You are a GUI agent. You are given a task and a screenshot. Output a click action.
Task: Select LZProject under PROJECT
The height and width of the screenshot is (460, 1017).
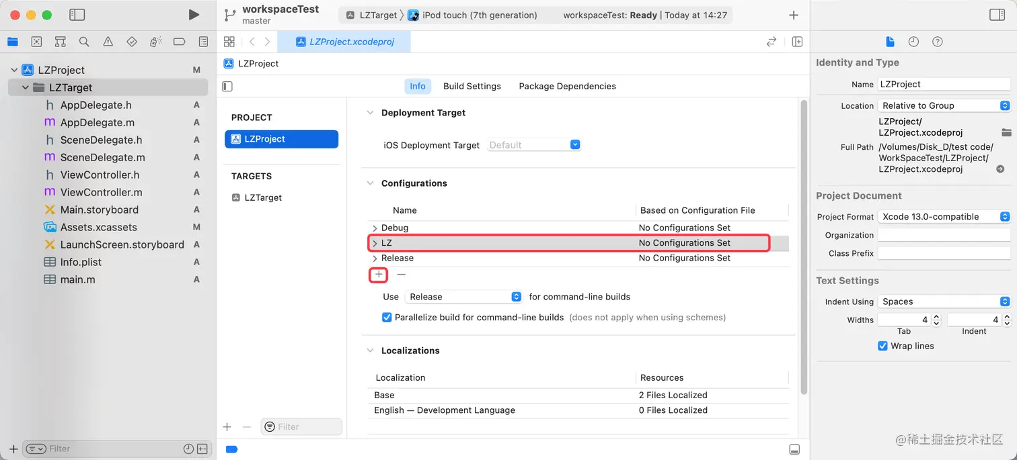tap(281, 139)
